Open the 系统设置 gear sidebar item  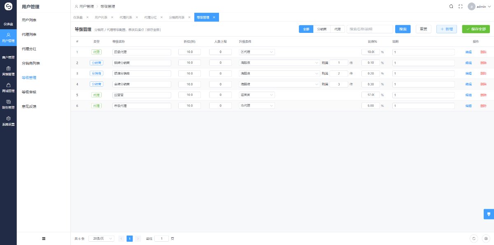click(8, 121)
